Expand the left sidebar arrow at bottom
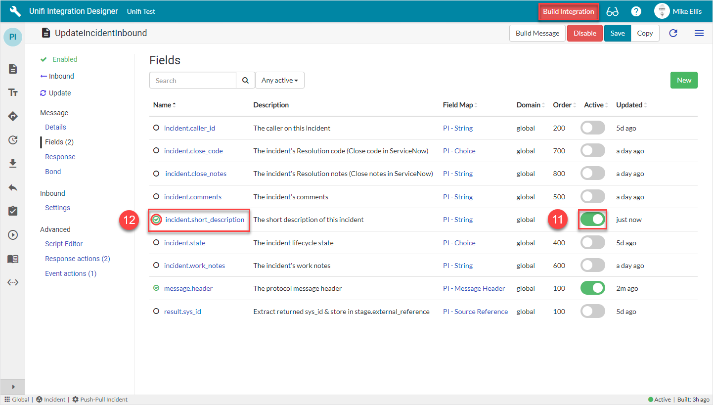Screen dimensions: 713x405 click(x=13, y=387)
